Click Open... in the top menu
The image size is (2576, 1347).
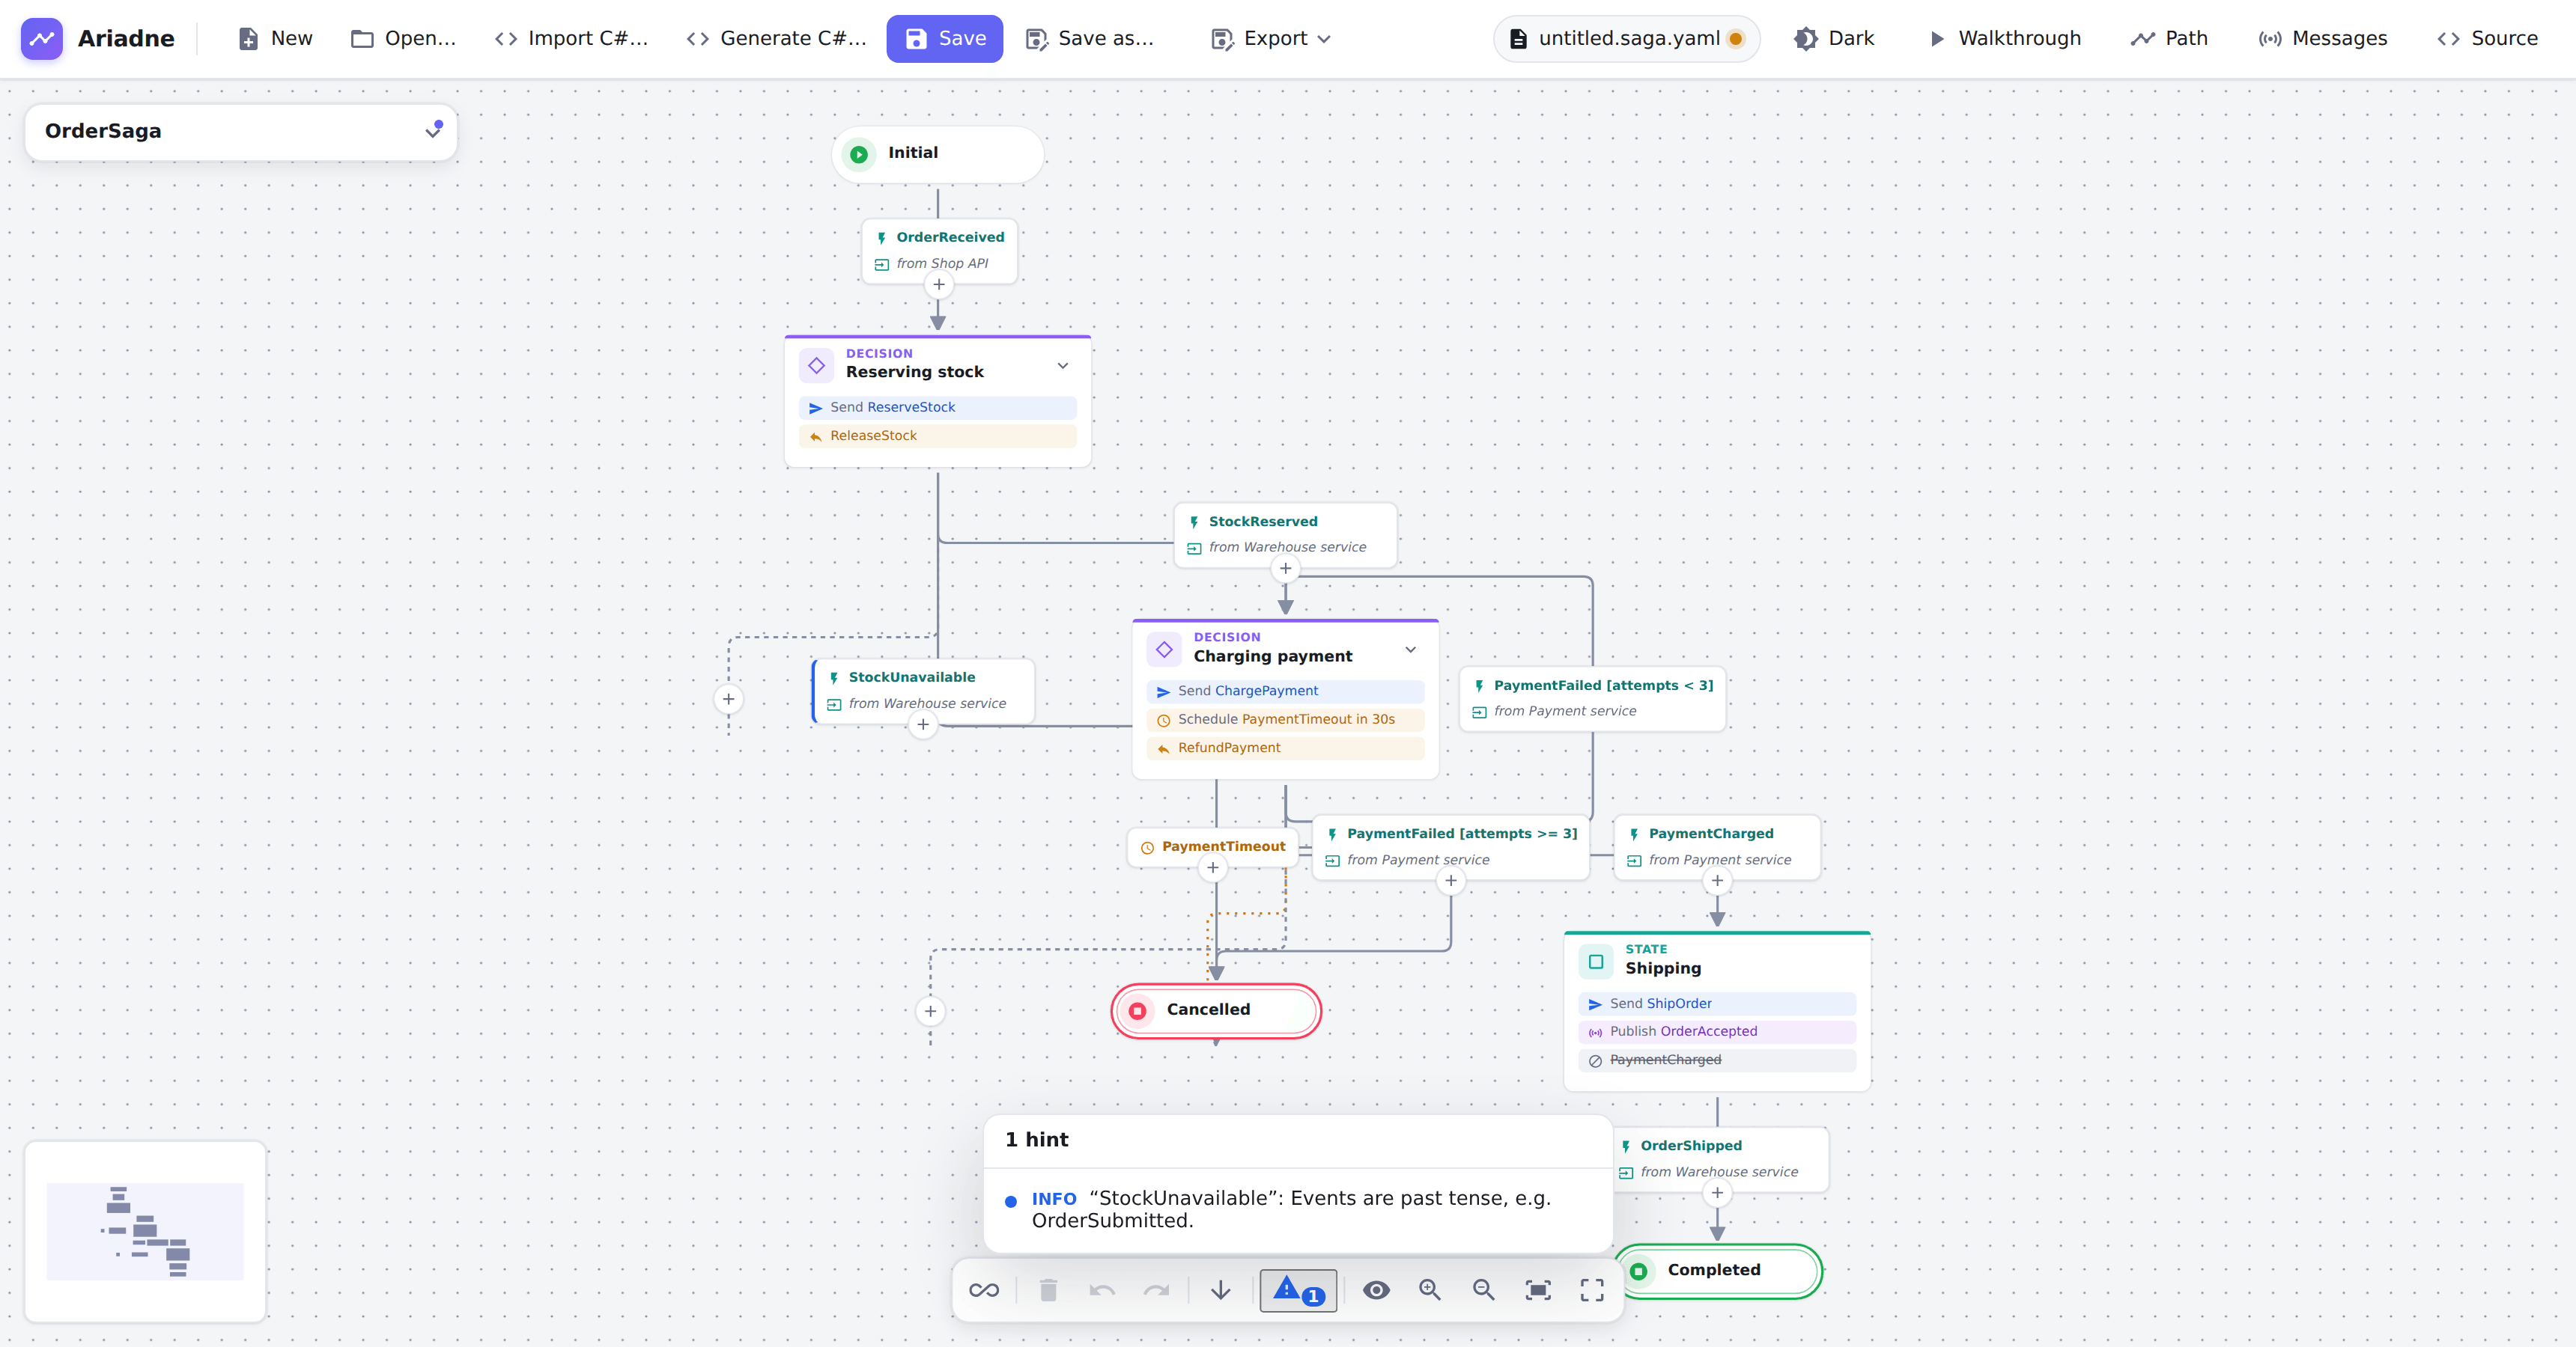pos(403,38)
